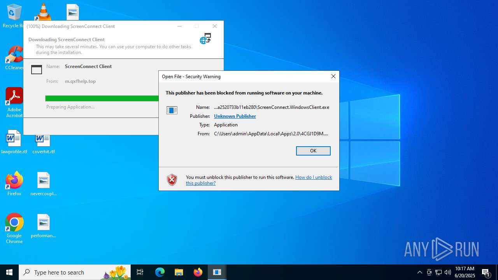Viewport: 498px width, 280px height.
Task: Click the globe download icon in ScreenConnect window
Action: point(205,38)
